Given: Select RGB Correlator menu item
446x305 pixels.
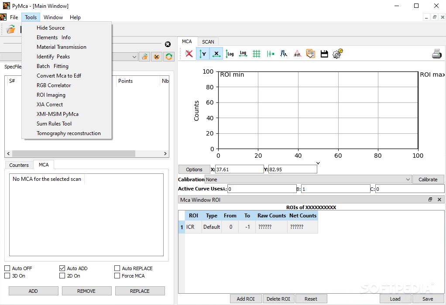Looking at the screenshot, I should (x=67, y=85).
